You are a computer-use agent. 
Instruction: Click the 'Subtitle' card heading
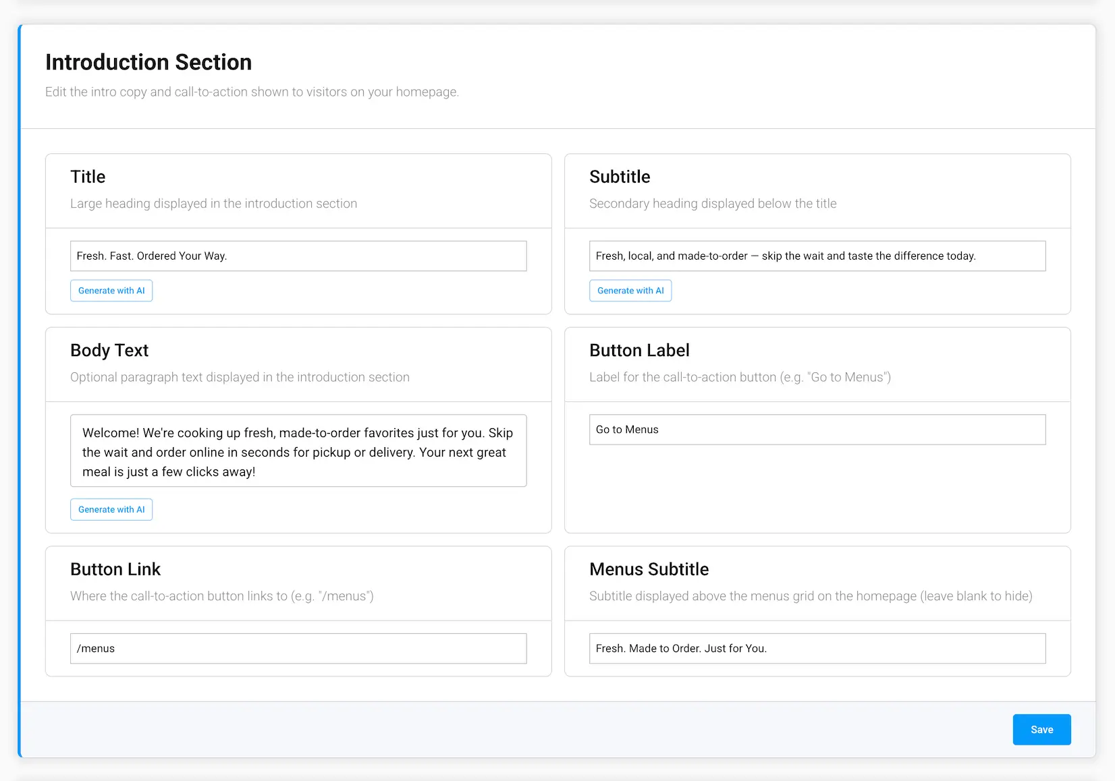tap(620, 177)
